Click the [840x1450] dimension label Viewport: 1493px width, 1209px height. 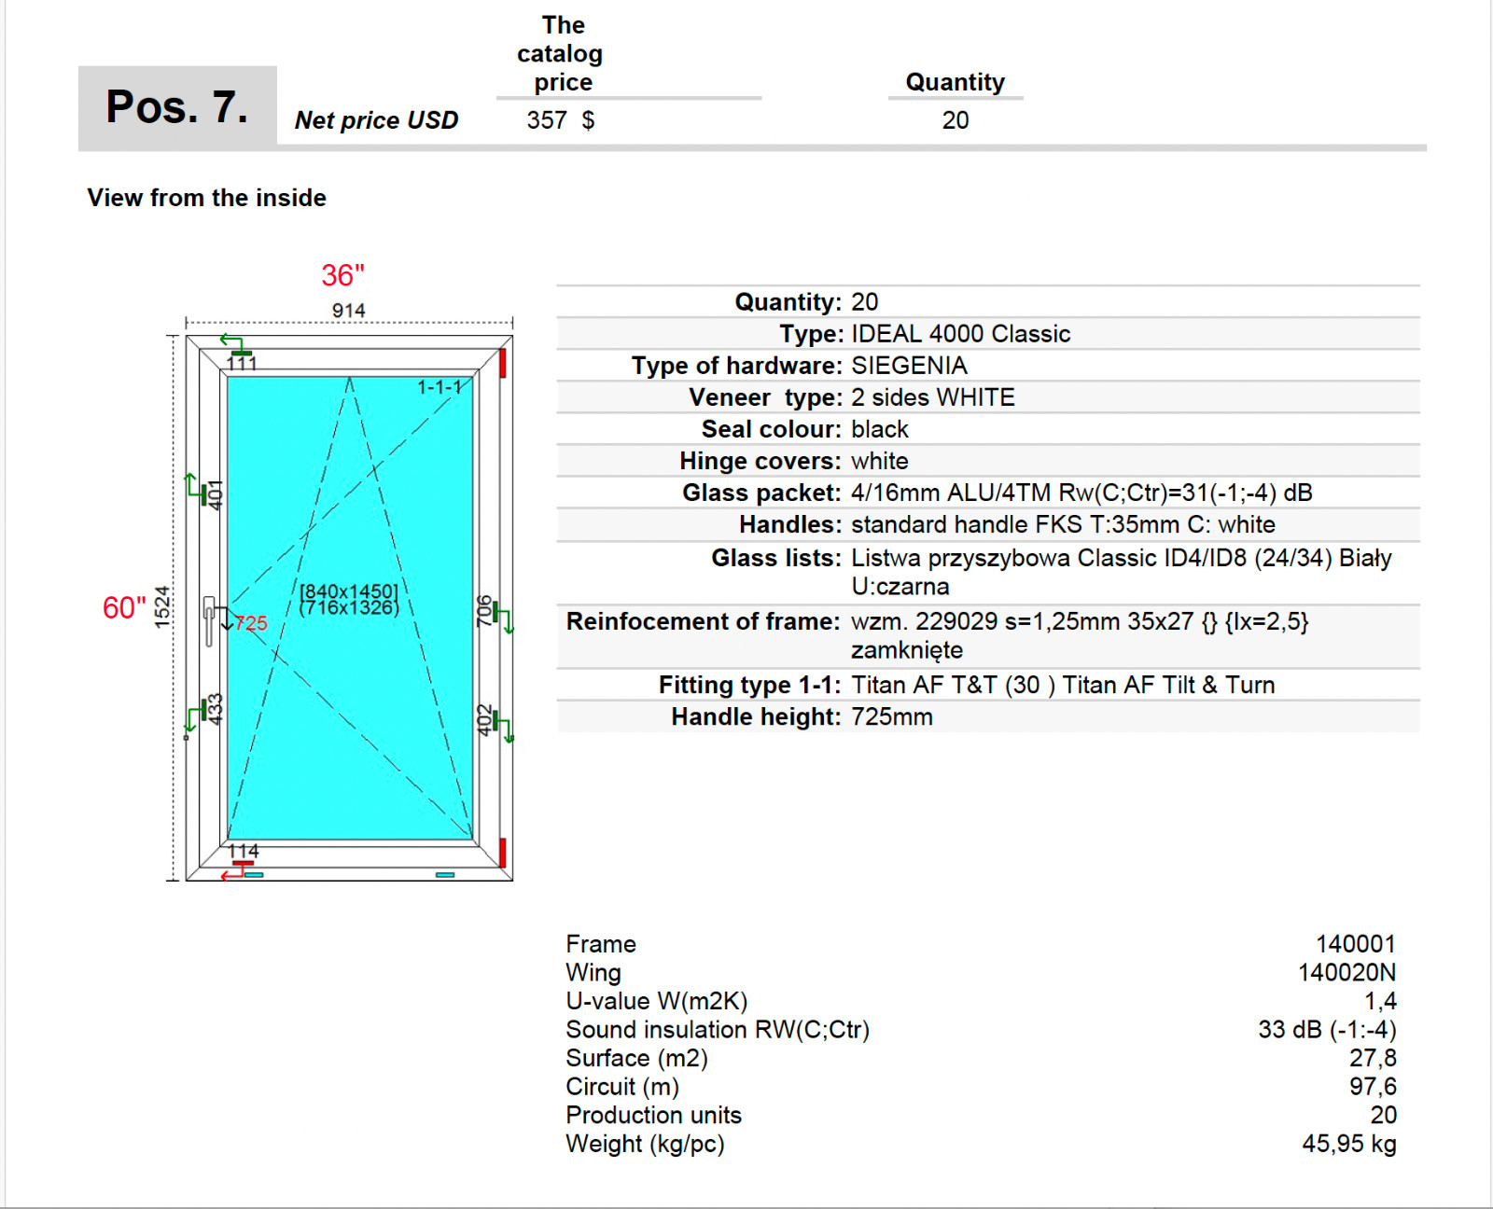click(x=347, y=590)
